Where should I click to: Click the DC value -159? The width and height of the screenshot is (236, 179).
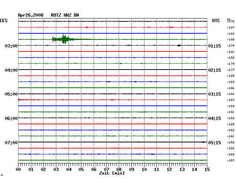tap(231, 106)
